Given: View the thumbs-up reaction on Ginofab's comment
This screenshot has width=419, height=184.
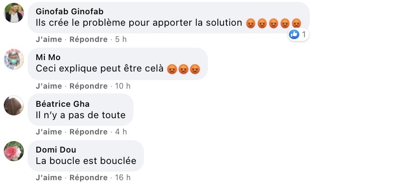Looking at the screenshot, I should [294, 34].
